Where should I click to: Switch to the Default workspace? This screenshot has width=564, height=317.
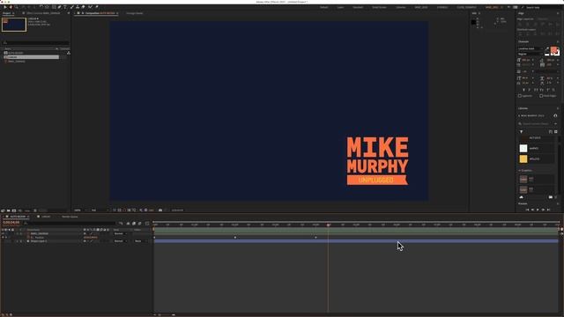[323, 7]
